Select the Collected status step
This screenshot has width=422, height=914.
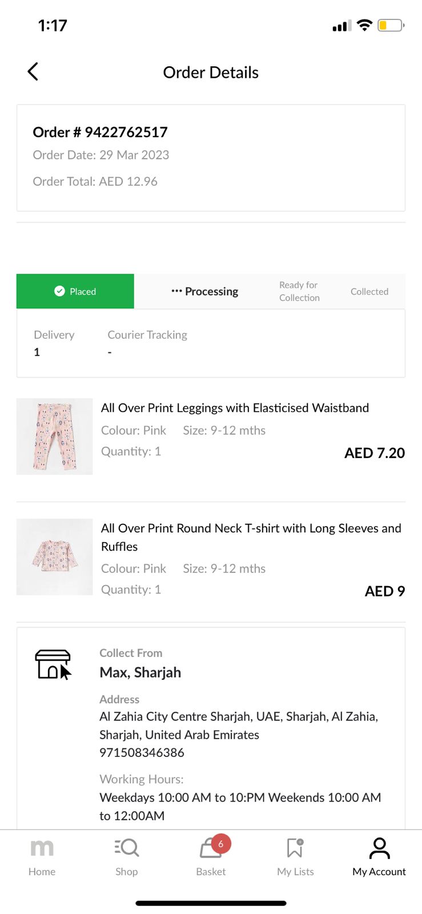tap(369, 291)
